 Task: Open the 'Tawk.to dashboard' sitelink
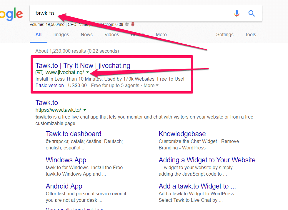[74, 134]
